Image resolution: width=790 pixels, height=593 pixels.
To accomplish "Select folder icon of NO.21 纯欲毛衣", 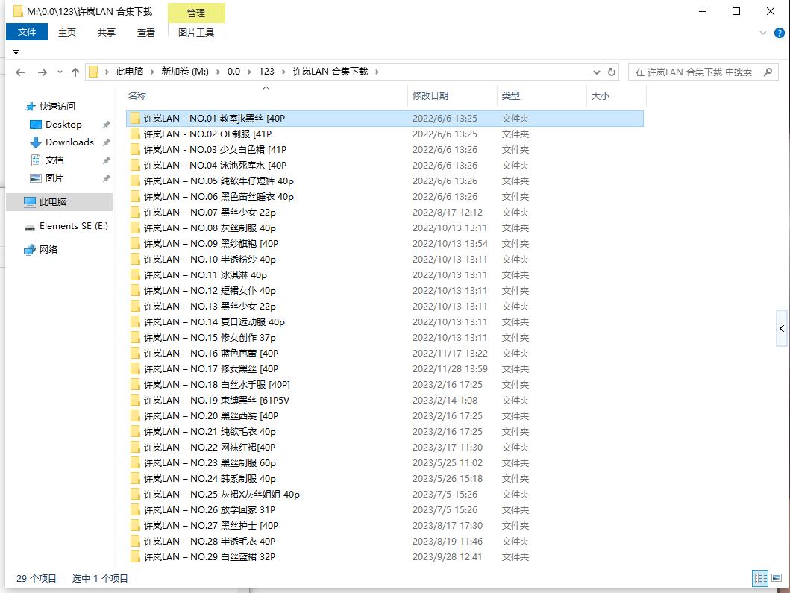I will click(135, 432).
